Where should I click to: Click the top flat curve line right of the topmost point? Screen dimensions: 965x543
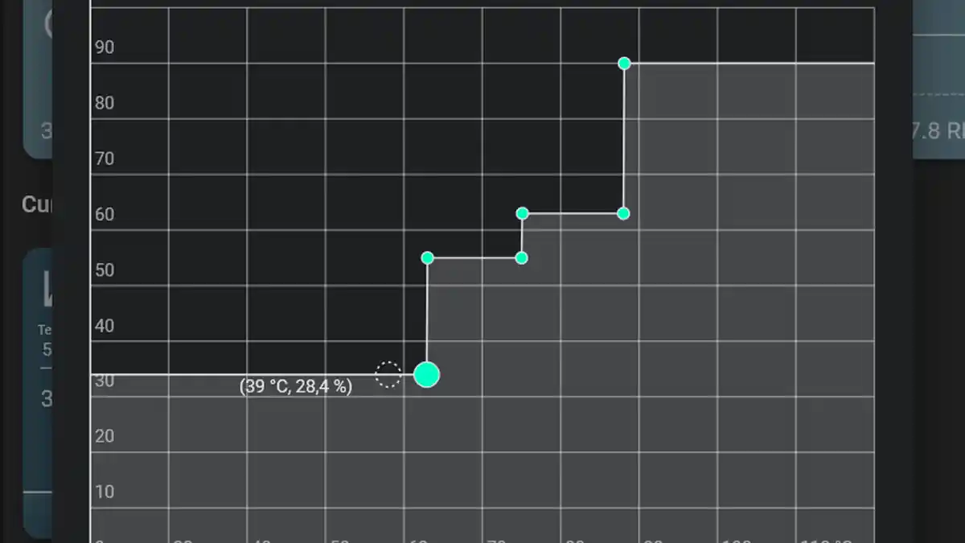(748, 63)
